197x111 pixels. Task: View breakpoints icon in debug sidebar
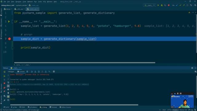tap(4, 88)
